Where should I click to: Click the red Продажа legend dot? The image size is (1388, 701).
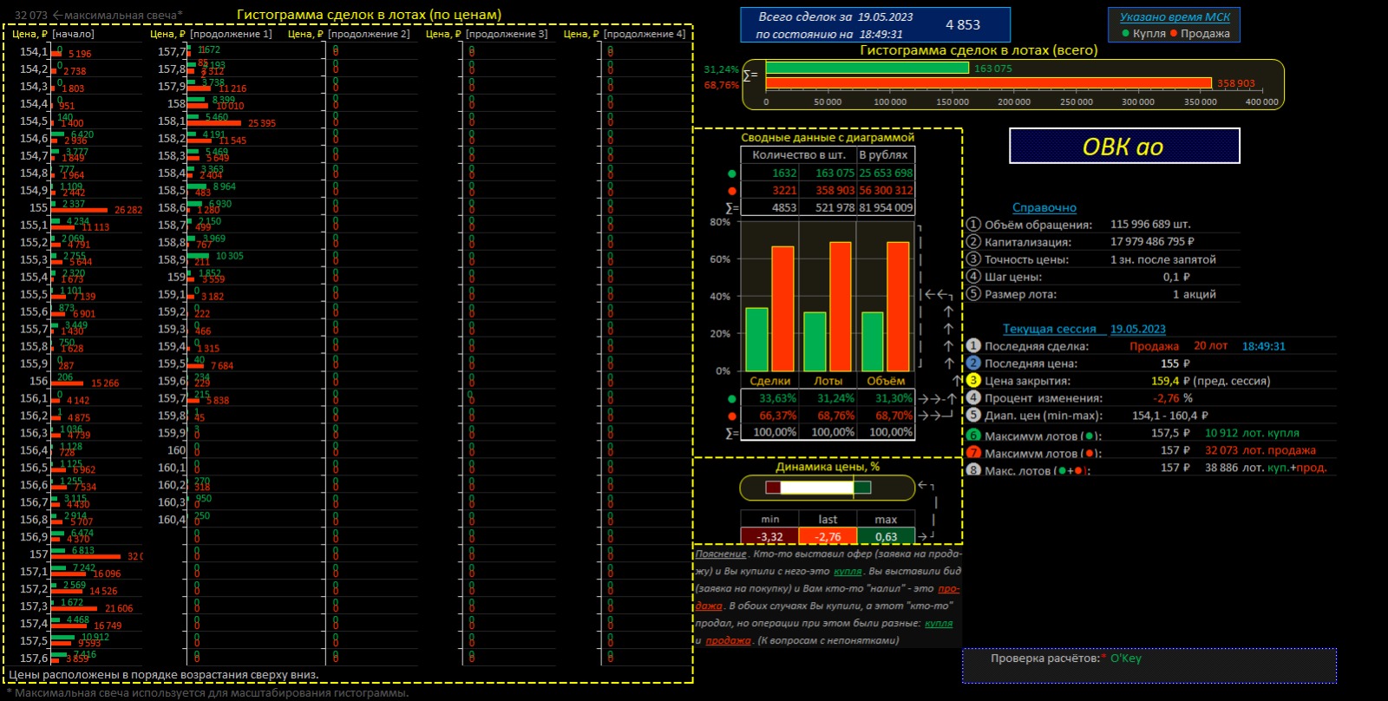pos(1174,34)
